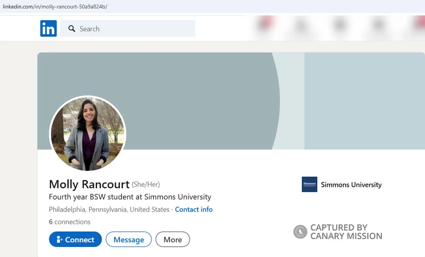425x257 pixels.
Task: Click the name Molly Rancourt heading
Action: 89,184
